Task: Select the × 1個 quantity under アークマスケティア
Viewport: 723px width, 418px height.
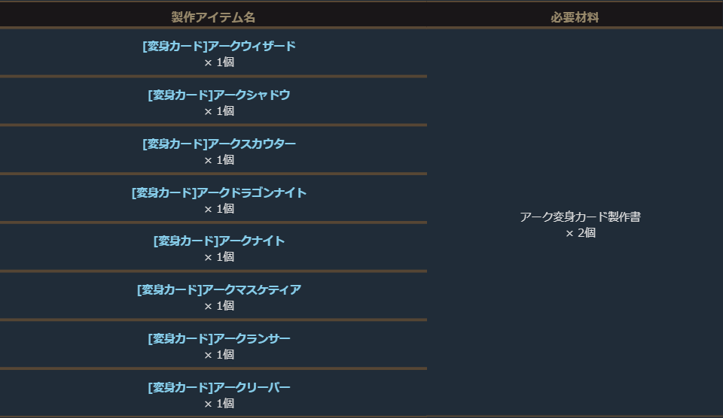Action: (x=219, y=306)
